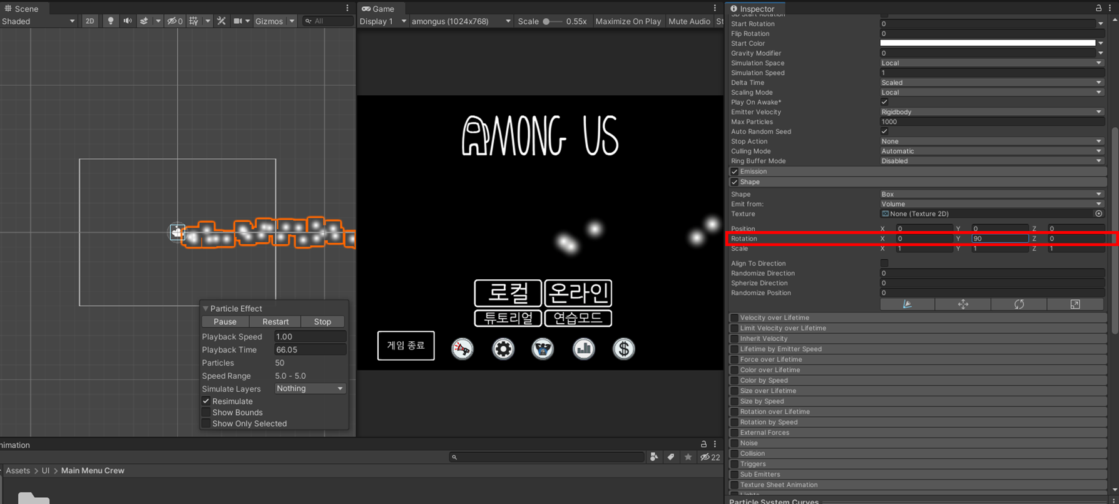
Task: Lock the Inspector panel
Action: tap(1098, 8)
